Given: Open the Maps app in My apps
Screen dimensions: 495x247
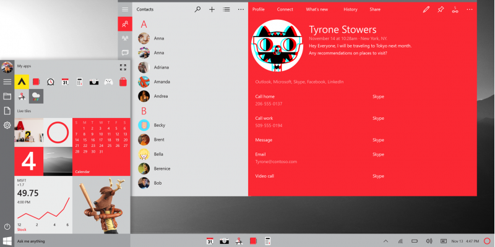Looking at the screenshot, I should pyautogui.click(x=22, y=96).
